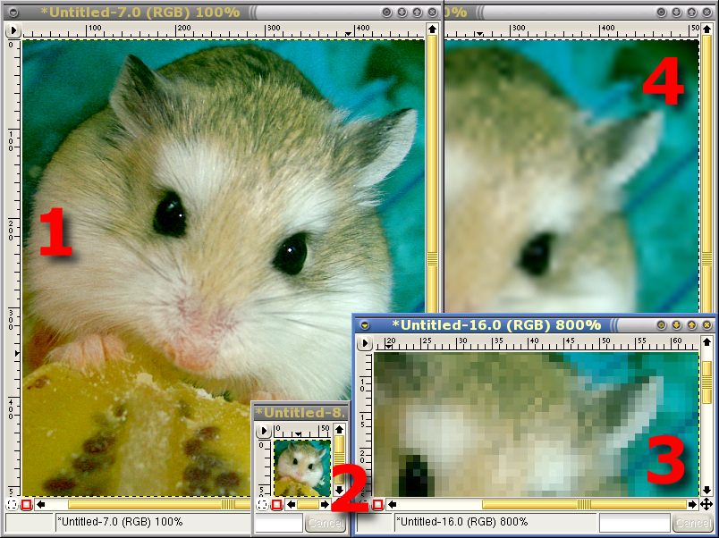
Task: Click scroll-down arrow in Untitled-8 window
Action: click(x=339, y=490)
